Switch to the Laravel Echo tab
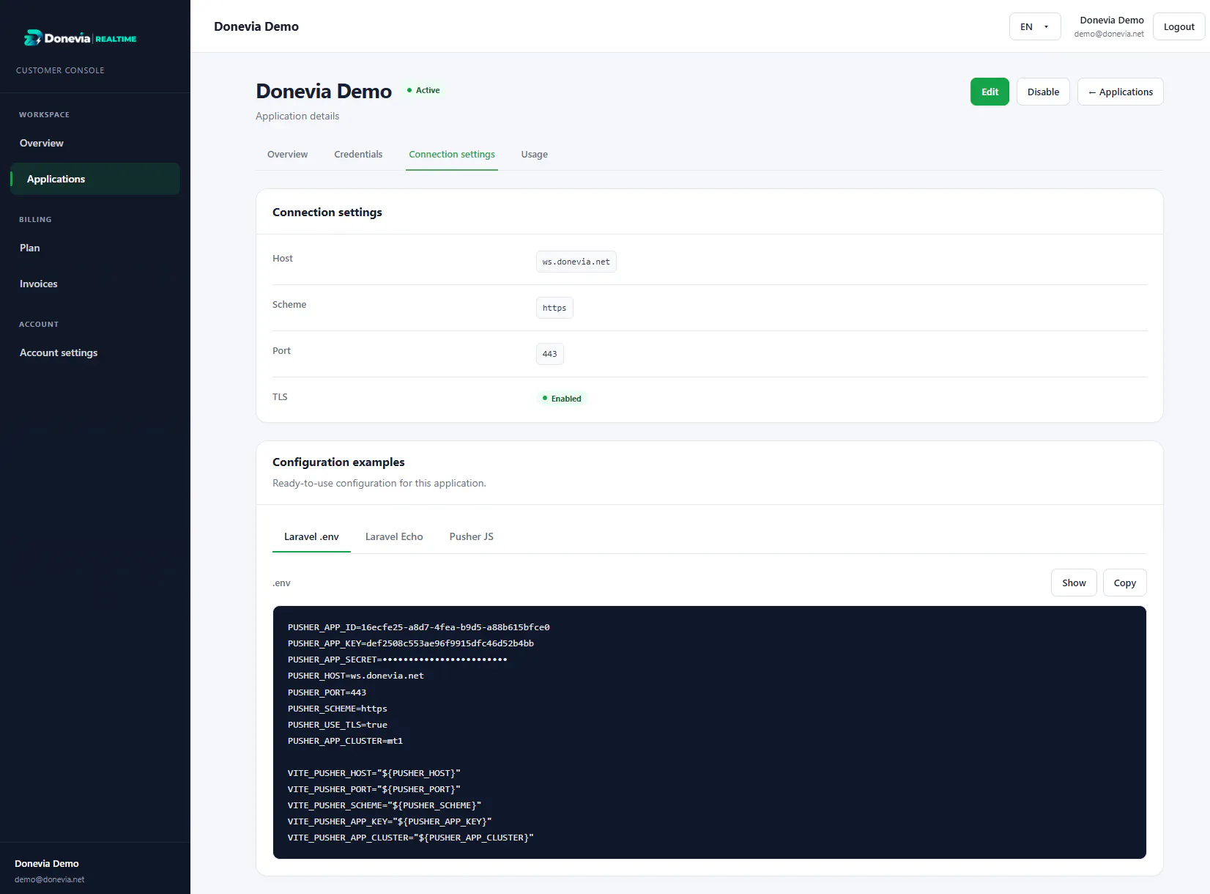 point(394,536)
